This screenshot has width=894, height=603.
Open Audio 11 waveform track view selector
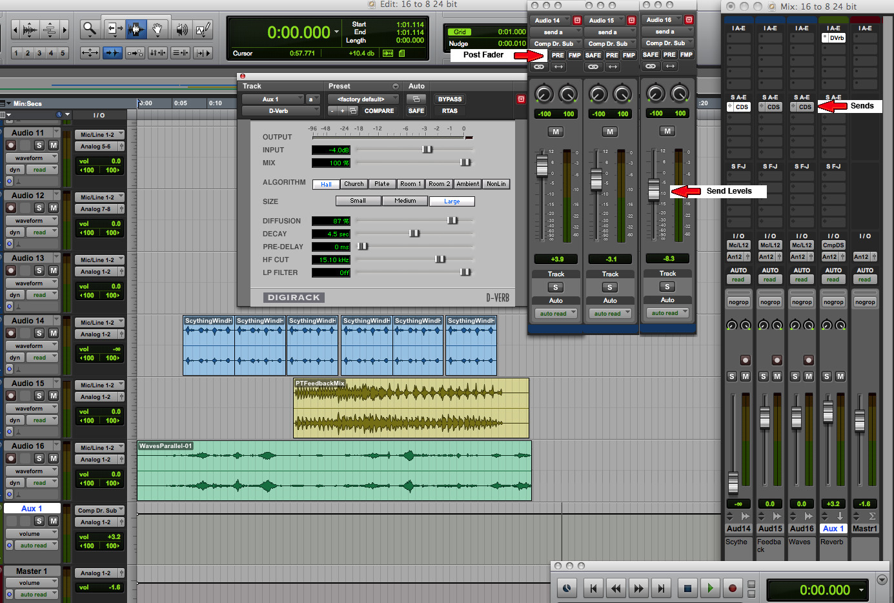(x=32, y=158)
